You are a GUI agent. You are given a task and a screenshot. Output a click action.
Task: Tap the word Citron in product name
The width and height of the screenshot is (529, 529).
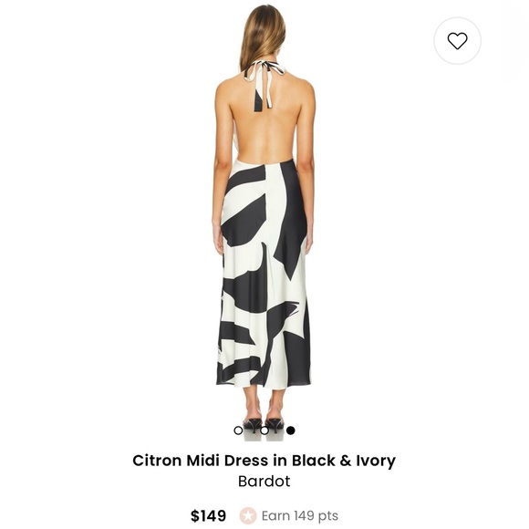tap(157, 461)
